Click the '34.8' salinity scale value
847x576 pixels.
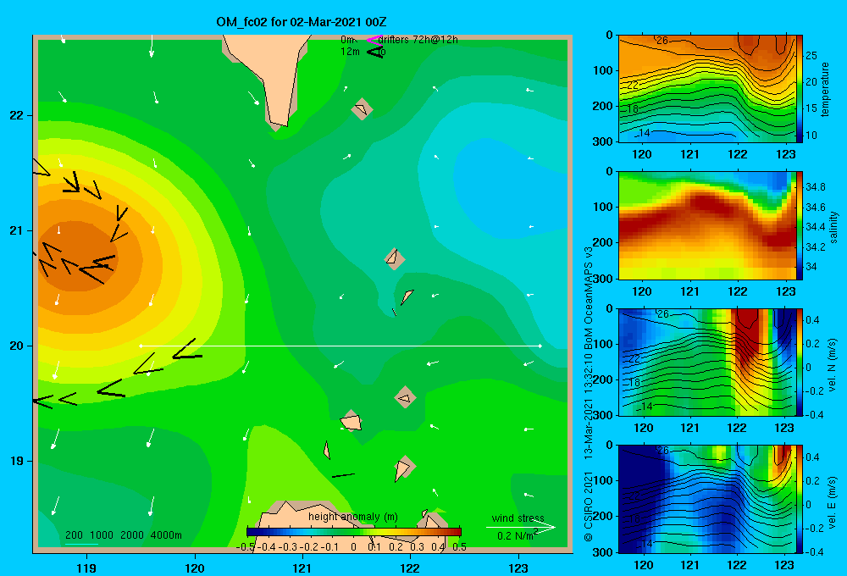pos(815,187)
